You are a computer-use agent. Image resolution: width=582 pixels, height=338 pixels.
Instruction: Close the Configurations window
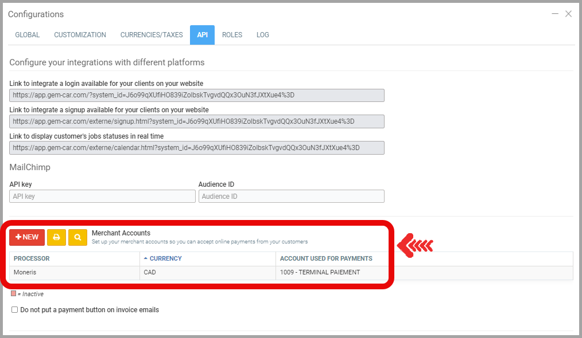568,14
